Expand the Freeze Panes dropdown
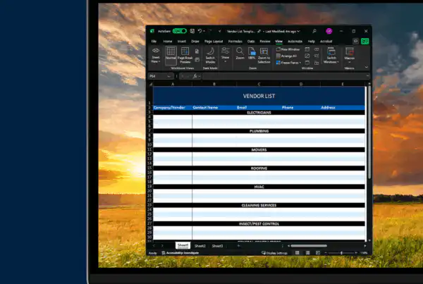423x284 pixels. pos(288,63)
